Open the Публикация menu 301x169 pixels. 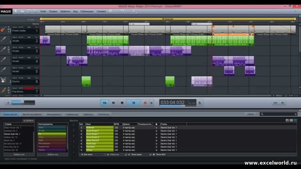pyautogui.click(x=87, y=11)
